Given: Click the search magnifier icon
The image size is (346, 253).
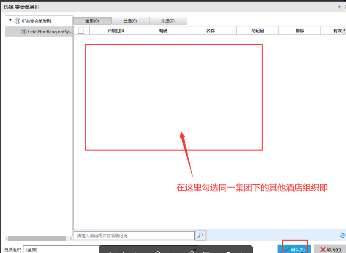Looking at the screenshot, I should click(200, 235).
